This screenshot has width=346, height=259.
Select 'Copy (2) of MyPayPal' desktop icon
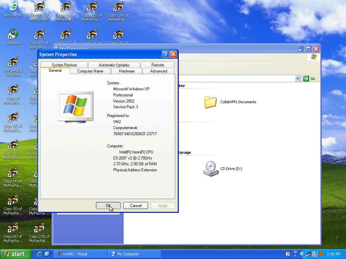(13, 122)
